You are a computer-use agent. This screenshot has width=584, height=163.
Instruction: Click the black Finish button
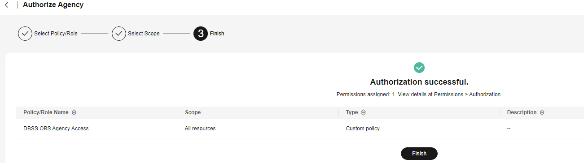(x=419, y=153)
